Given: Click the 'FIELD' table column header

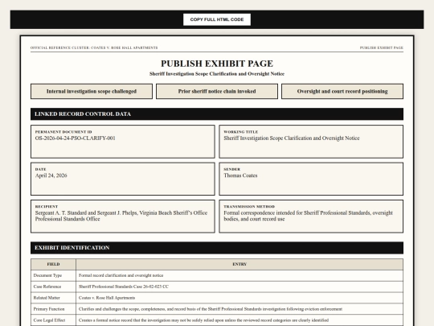Looking at the screenshot, I should pyautogui.click(x=53, y=264).
